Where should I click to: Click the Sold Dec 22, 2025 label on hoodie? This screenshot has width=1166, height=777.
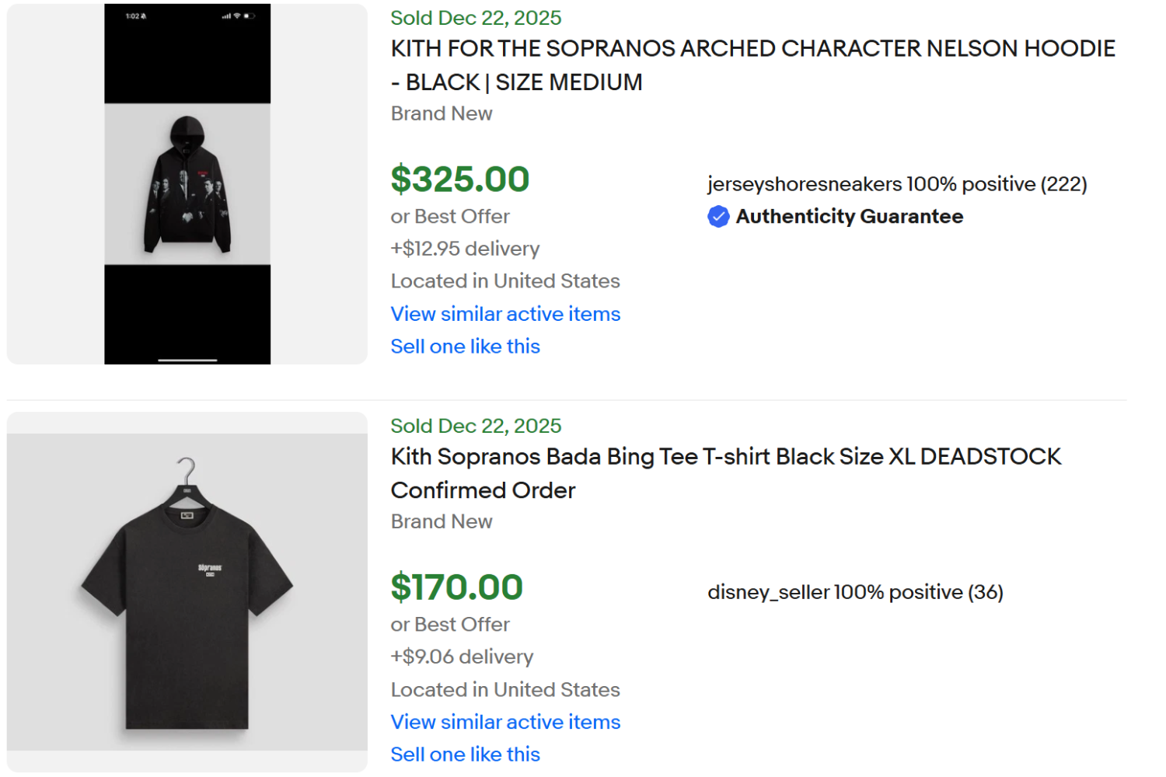point(475,17)
